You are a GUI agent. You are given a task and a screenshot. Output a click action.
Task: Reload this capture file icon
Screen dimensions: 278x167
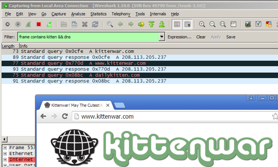tap(95, 24)
